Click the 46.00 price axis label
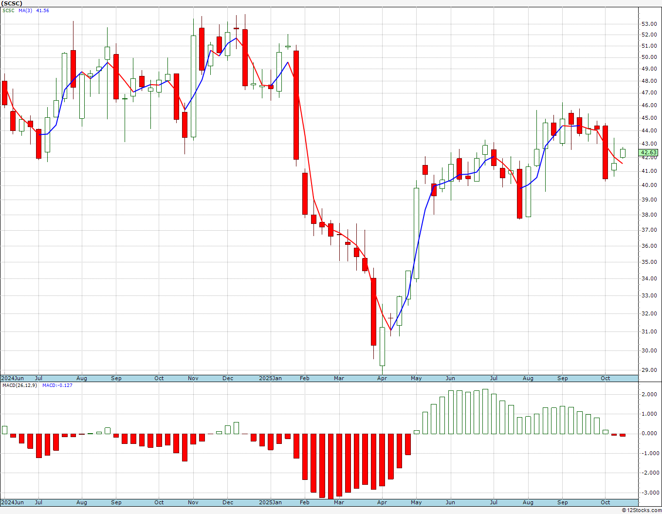 (x=649, y=105)
